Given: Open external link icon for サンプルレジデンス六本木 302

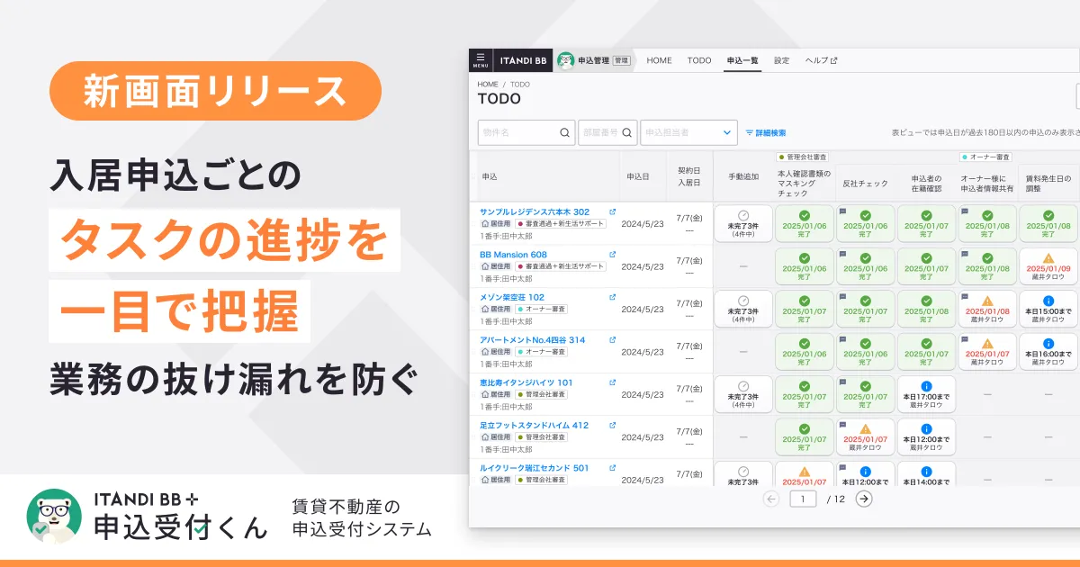Looking at the screenshot, I should click(613, 211).
